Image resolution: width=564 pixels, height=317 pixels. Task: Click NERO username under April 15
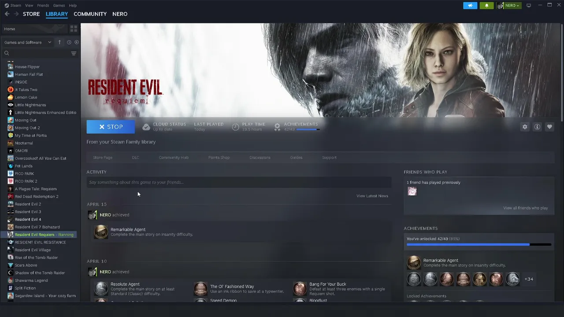(105, 215)
